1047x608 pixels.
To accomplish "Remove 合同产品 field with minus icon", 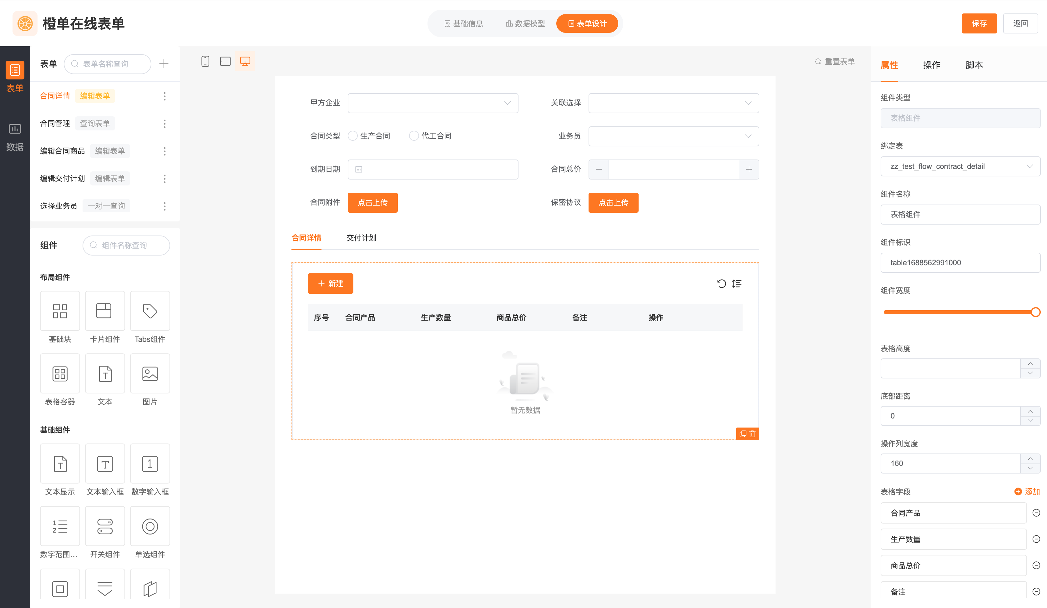I will coord(1036,513).
